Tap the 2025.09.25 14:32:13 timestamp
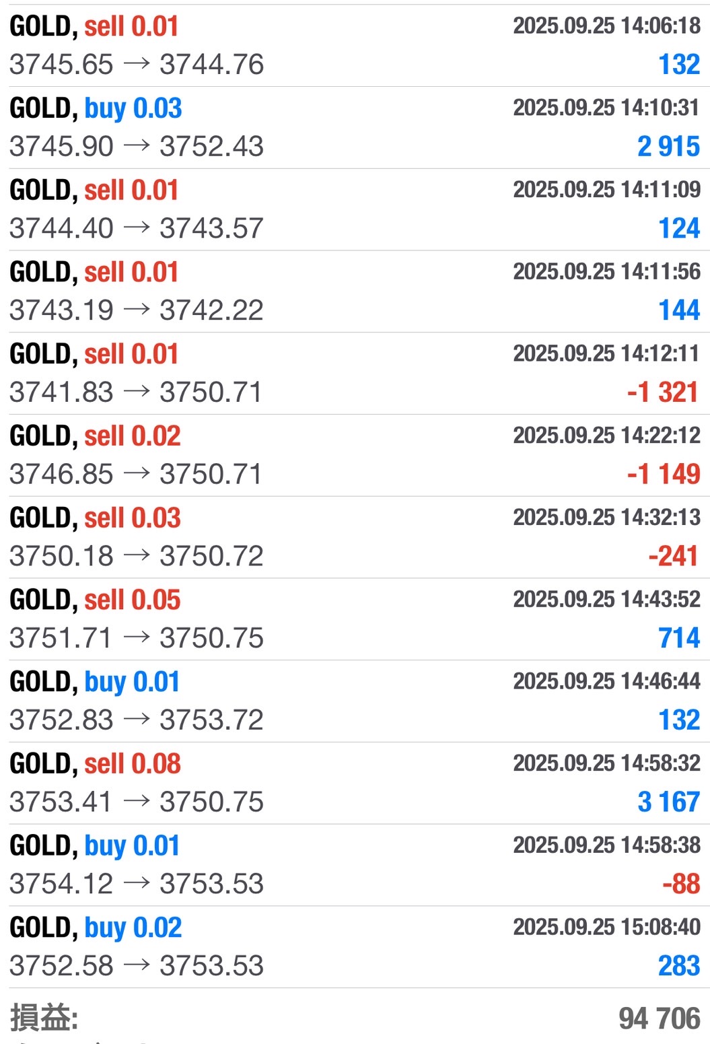Image resolution: width=710 pixels, height=1044 pixels. click(x=606, y=517)
